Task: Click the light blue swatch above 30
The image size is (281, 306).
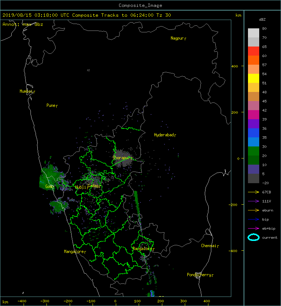Action: [253, 142]
